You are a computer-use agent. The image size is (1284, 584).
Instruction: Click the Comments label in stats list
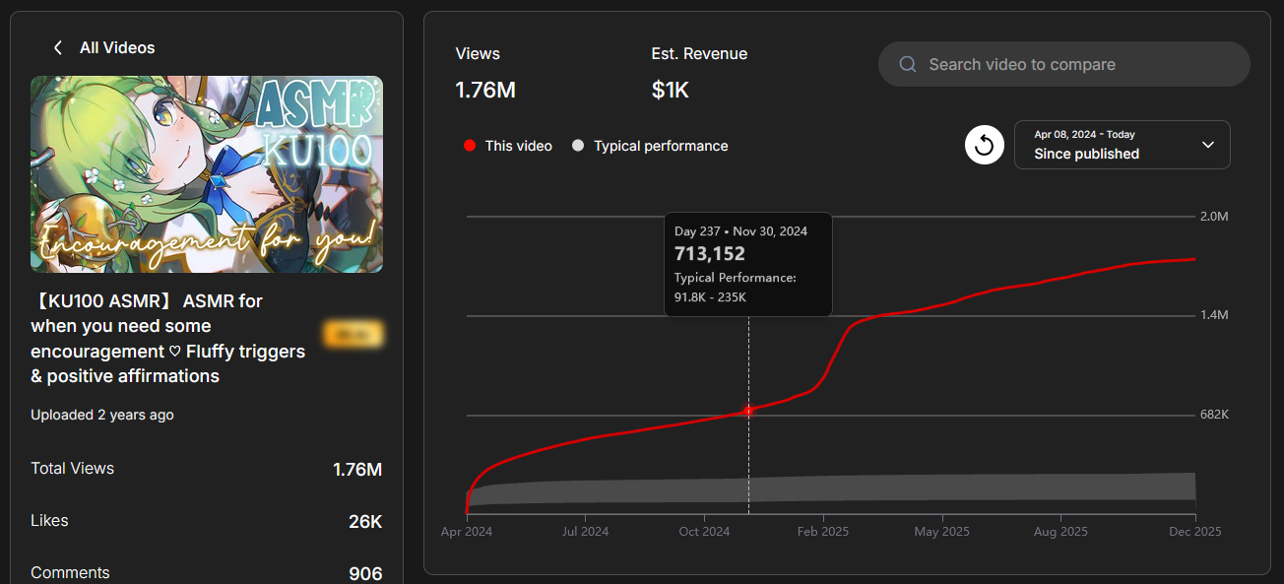tap(70, 572)
